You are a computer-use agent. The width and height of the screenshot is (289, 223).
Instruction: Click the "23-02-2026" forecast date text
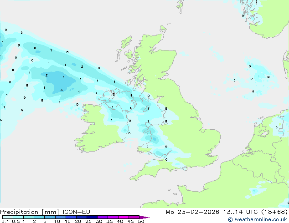coord(198,212)
